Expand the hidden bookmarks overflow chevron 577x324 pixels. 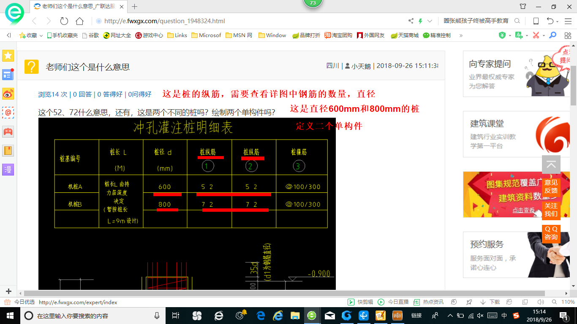pos(461,35)
